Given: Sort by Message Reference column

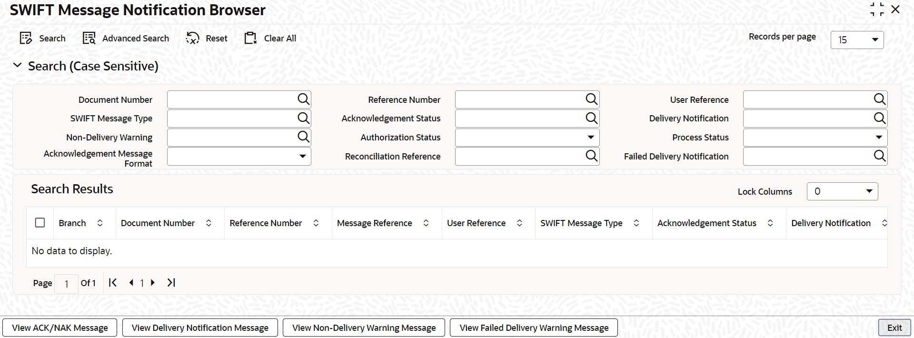Looking at the screenshot, I should click(x=426, y=223).
